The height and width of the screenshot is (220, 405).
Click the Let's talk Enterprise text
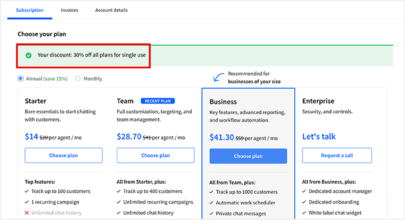point(319,136)
